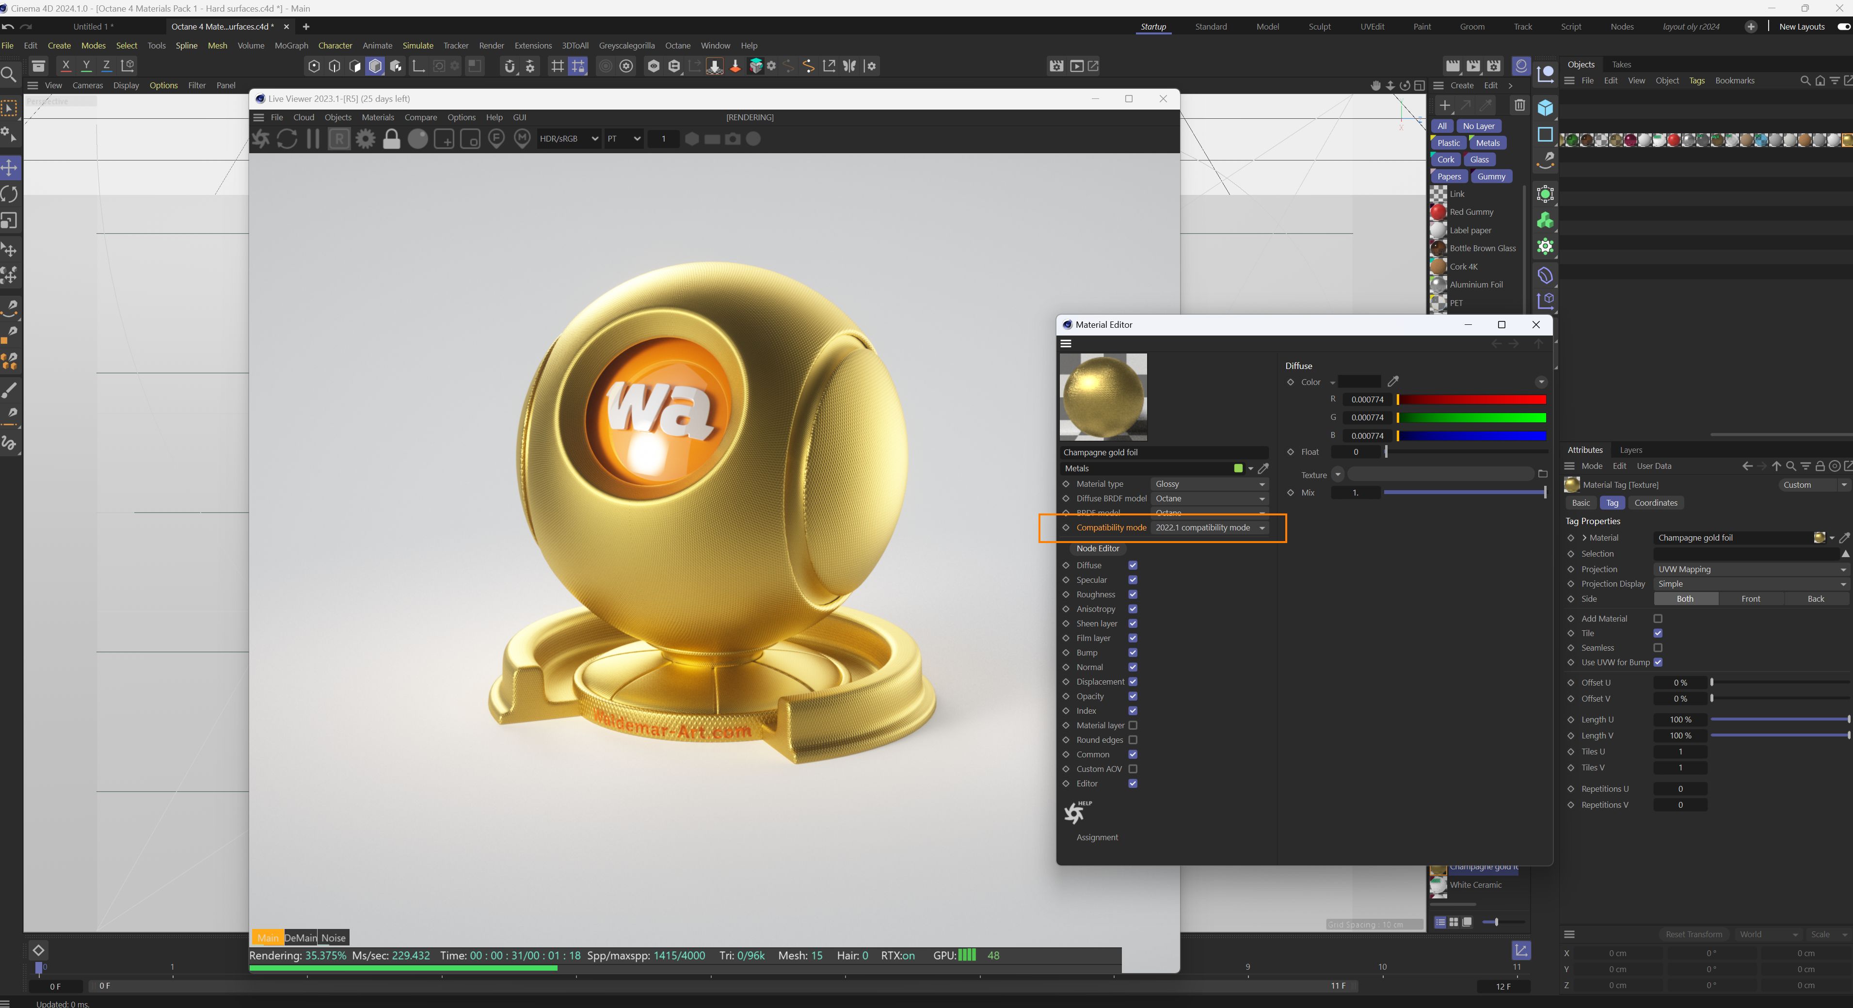1853x1008 pixels.
Task: Click the red R color slider
Action: tap(1471, 400)
